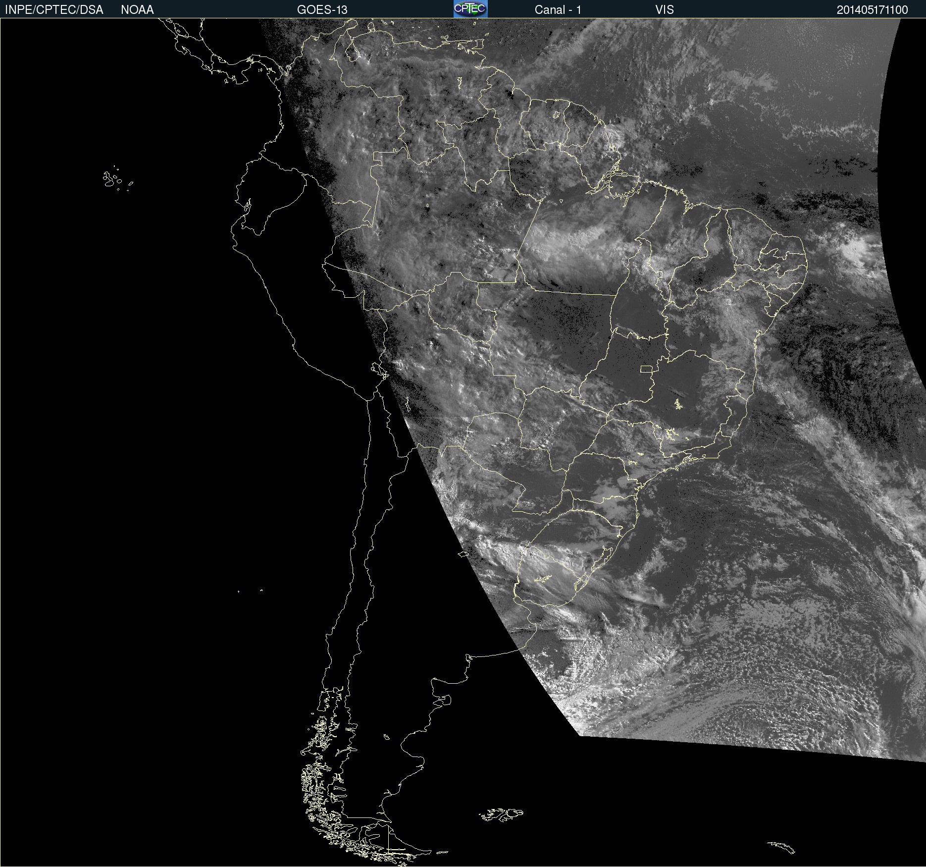Click the Canal - 1 label

(558, 10)
